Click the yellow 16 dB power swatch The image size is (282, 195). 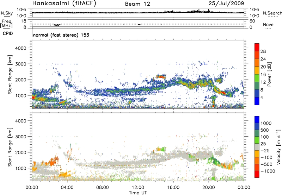click(257, 70)
